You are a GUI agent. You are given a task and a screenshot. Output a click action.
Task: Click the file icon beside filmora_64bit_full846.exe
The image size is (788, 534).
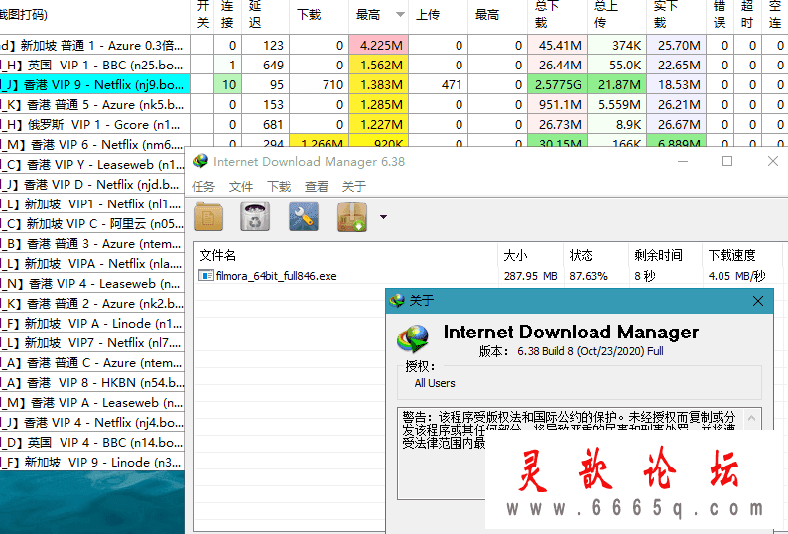206,276
